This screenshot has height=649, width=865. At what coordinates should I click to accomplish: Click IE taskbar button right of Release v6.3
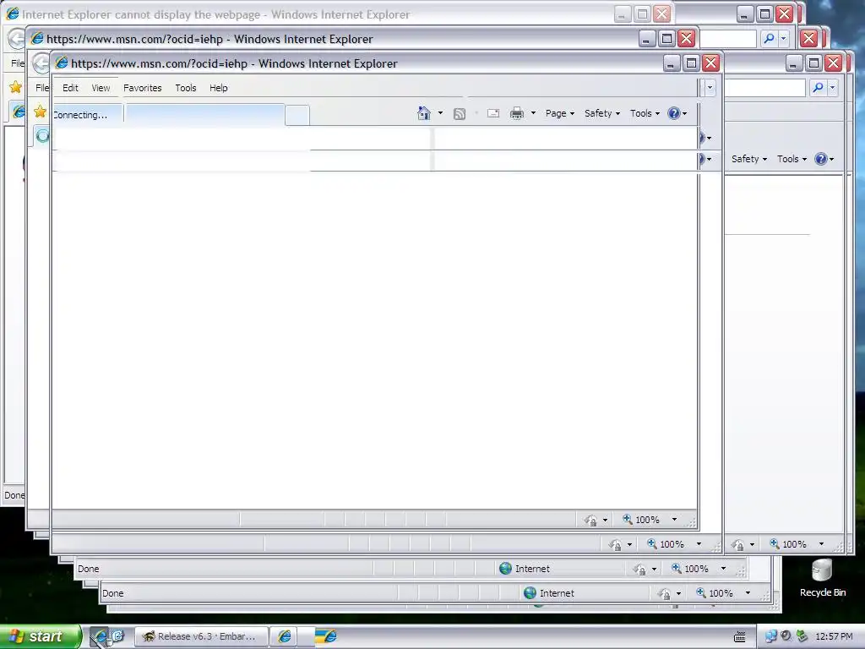tap(285, 636)
